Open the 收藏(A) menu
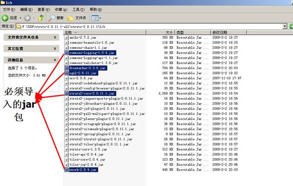This screenshot has width=293, height=186. (61, 9)
